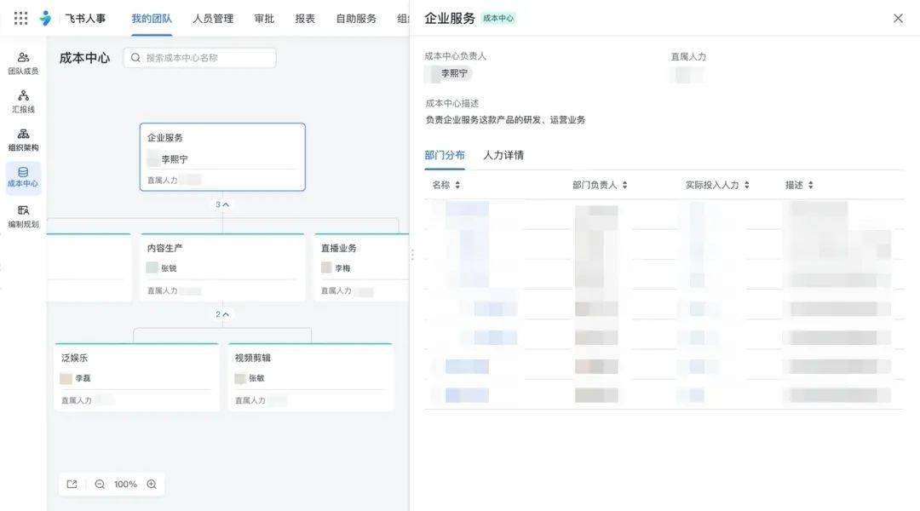Image resolution: width=920 pixels, height=511 pixels.
Task: Open the app launcher grid icon
Action: point(20,18)
